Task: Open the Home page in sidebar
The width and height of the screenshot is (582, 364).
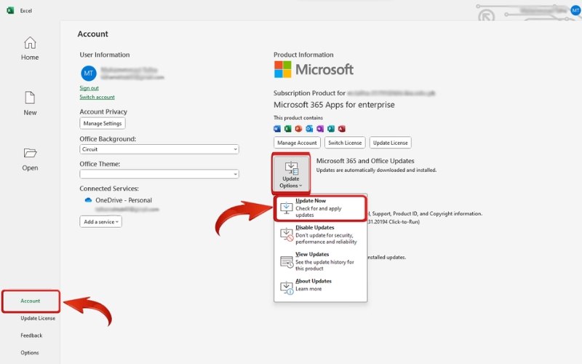Action: [x=30, y=48]
